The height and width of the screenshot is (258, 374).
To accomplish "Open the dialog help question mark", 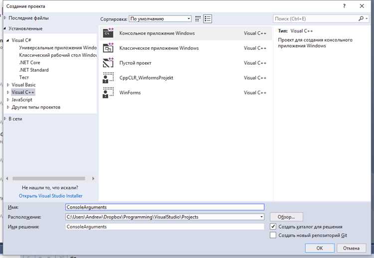I will coord(344,6).
